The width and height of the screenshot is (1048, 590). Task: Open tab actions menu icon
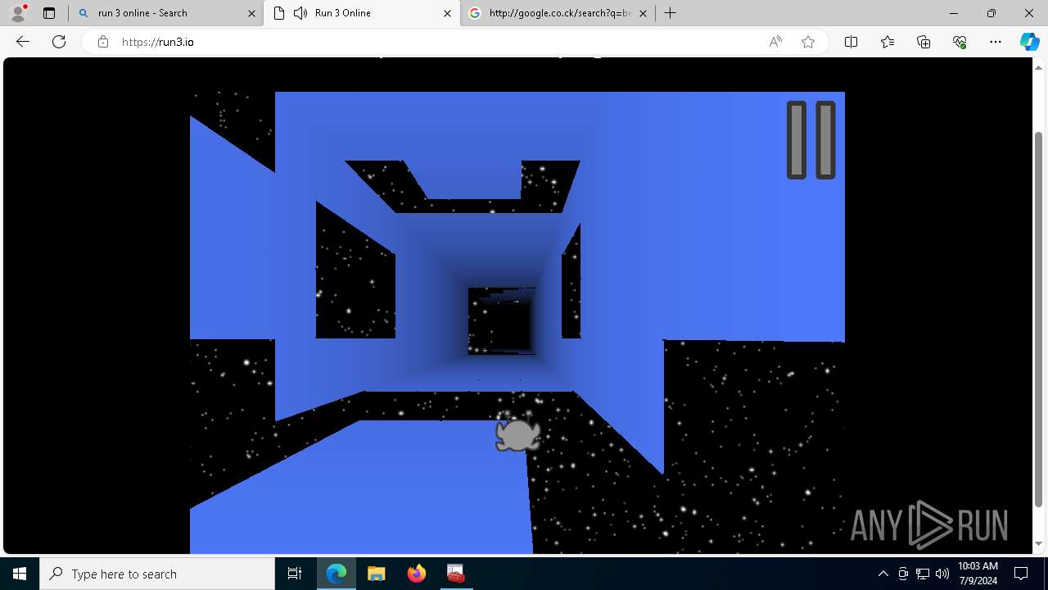click(49, 13)
